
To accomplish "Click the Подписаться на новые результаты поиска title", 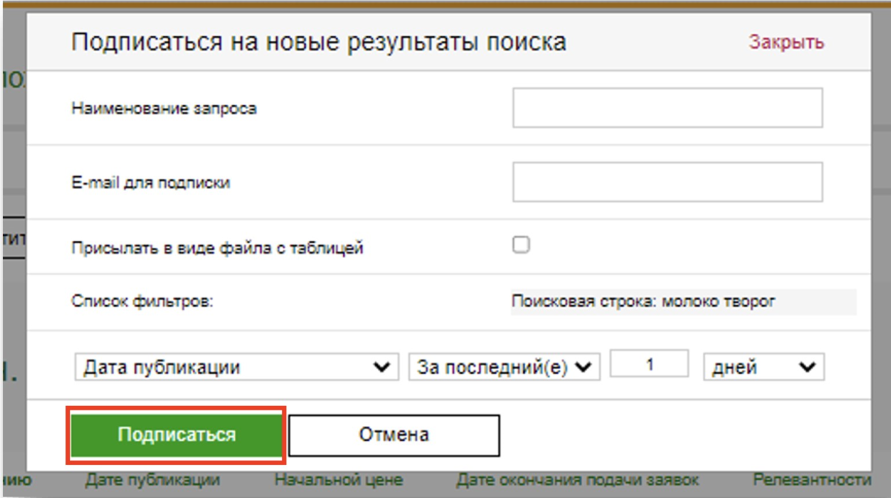I will coord(319,42).
